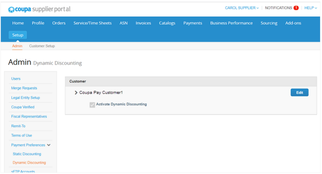
Task: Open the CAROL SUPPLIER account dropdown
Action: pyautogui.click(x=242, y=8)
